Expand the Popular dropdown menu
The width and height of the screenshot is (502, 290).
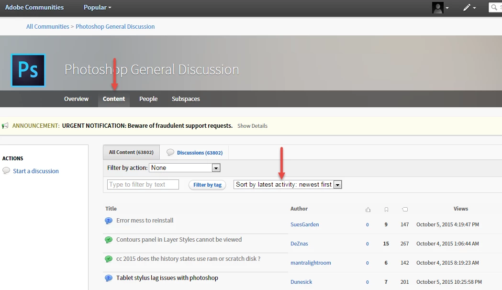[x=97, y=7]
